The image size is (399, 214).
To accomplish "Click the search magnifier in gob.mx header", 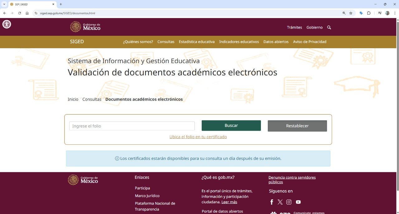I will click(x=329, y=27).
